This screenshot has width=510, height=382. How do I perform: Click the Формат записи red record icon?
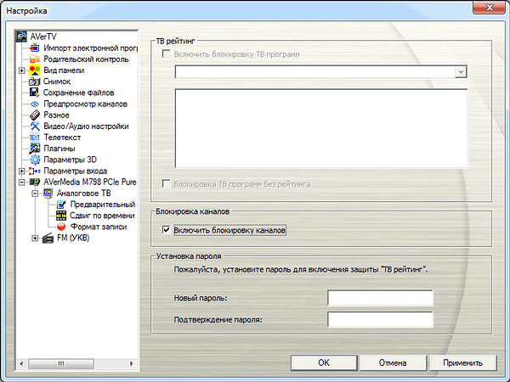pos(61,227)
